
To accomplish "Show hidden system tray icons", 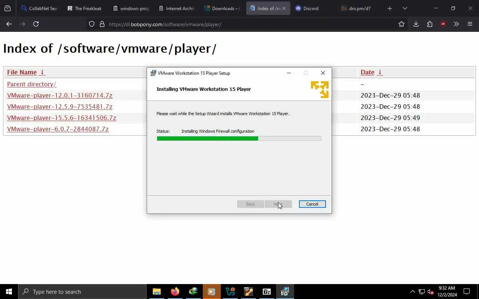I will tap(412, 292).
